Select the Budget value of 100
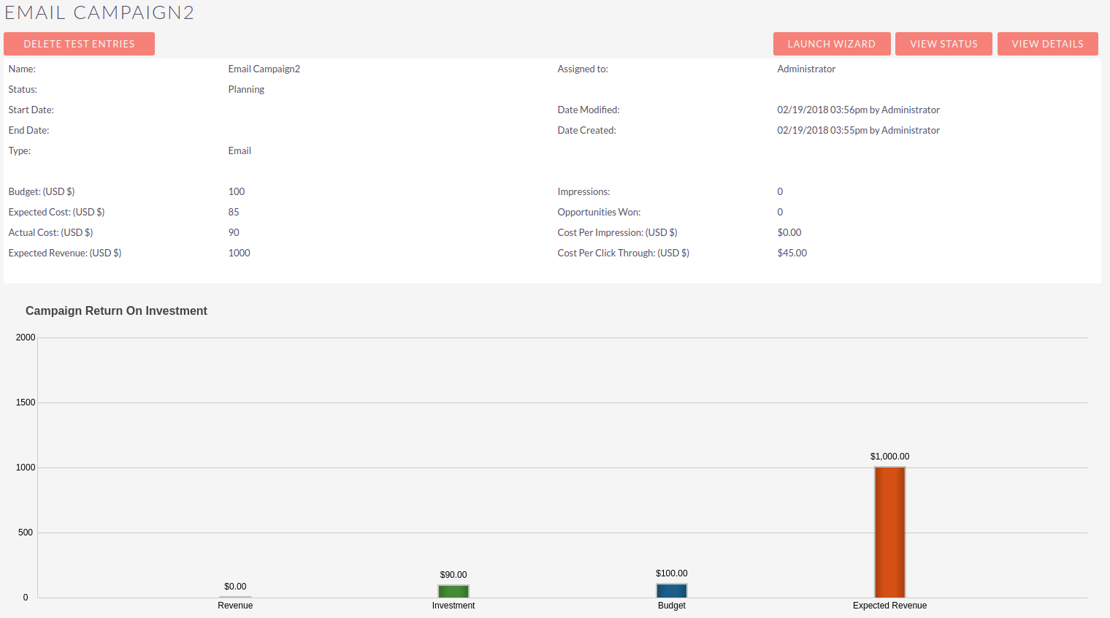 [236, 191]
